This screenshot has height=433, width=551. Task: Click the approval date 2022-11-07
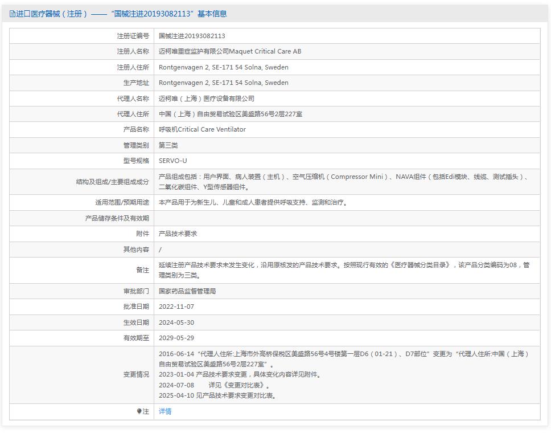[176, 307]
